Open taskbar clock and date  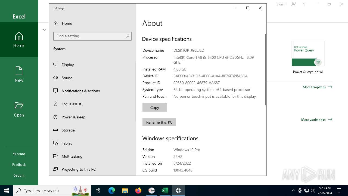click(325, 191)
